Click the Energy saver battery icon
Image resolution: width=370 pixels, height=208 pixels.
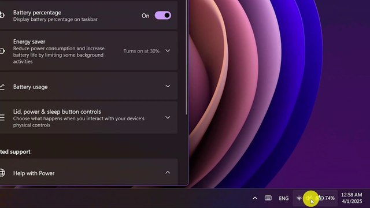coord(2,51)
